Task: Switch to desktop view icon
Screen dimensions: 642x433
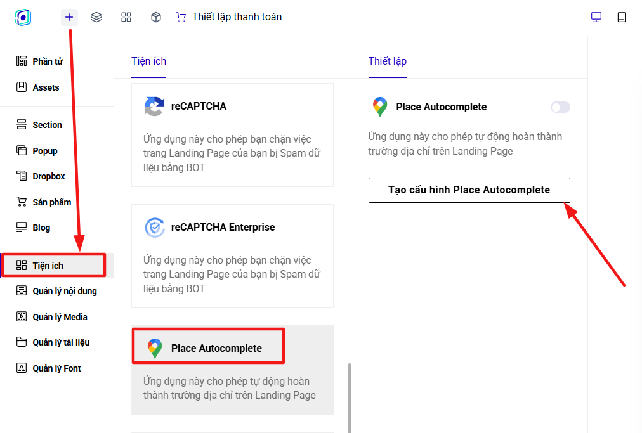Action: click(596, 17)
